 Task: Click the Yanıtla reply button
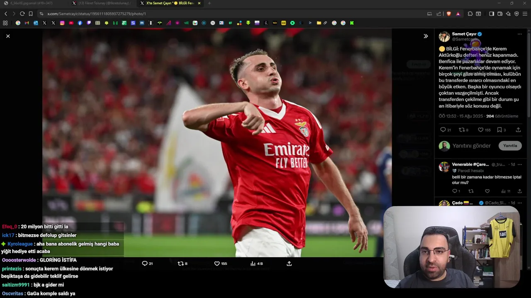click(x=510, y=146)
